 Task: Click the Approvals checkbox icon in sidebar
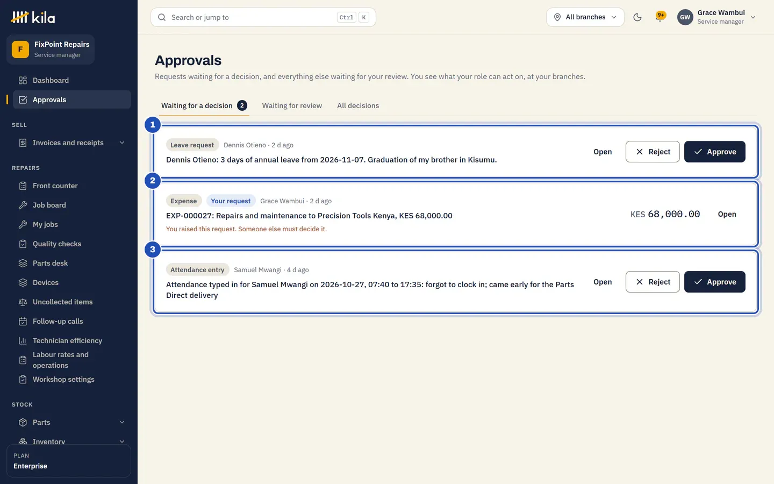pyautogui.click(x=23, y=99)
